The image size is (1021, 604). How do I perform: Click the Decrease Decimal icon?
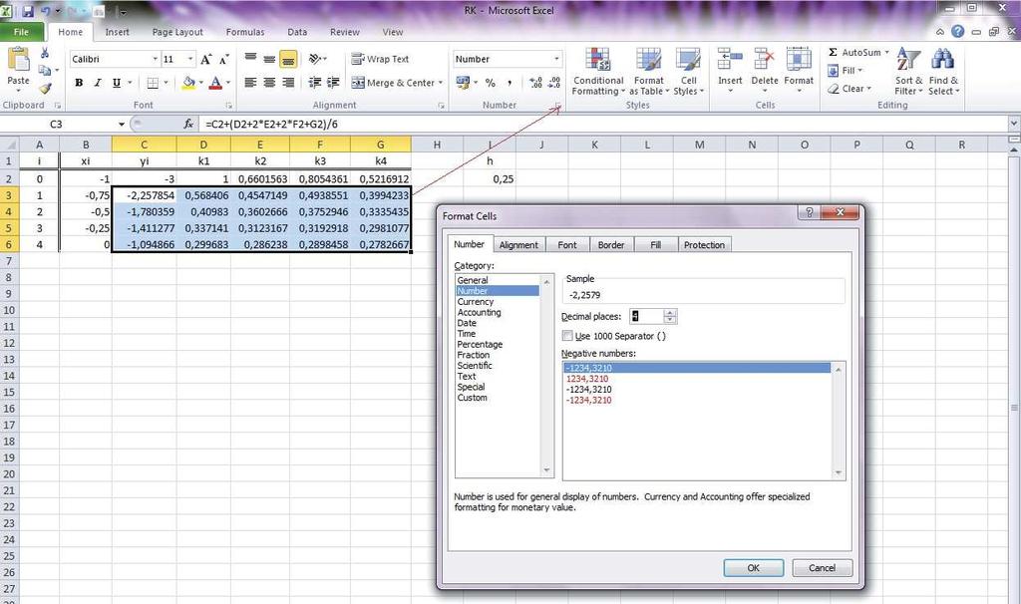pyautogui.click(x=554, y=83)
